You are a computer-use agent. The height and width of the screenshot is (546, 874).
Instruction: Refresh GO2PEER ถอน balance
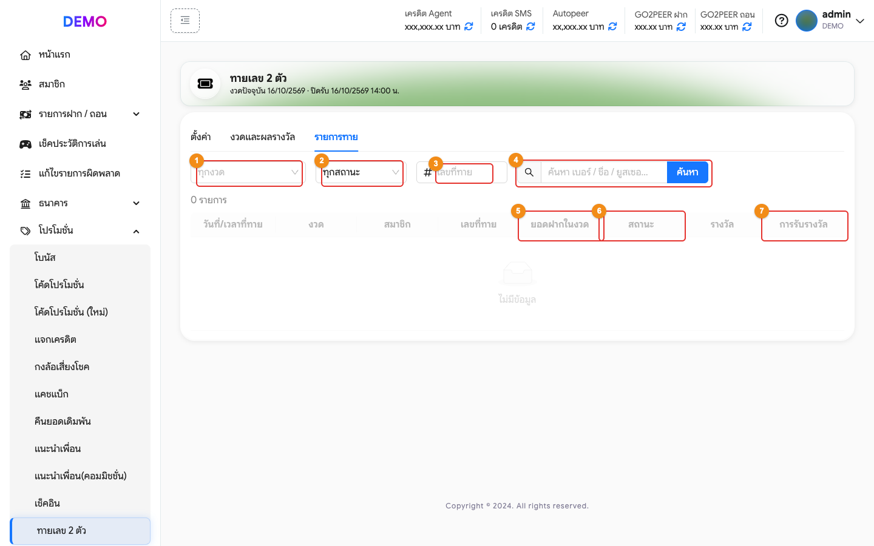747,27
